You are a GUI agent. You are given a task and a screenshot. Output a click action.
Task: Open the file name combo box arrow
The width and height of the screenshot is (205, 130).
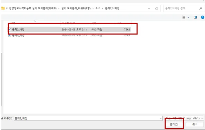point(161,118)
